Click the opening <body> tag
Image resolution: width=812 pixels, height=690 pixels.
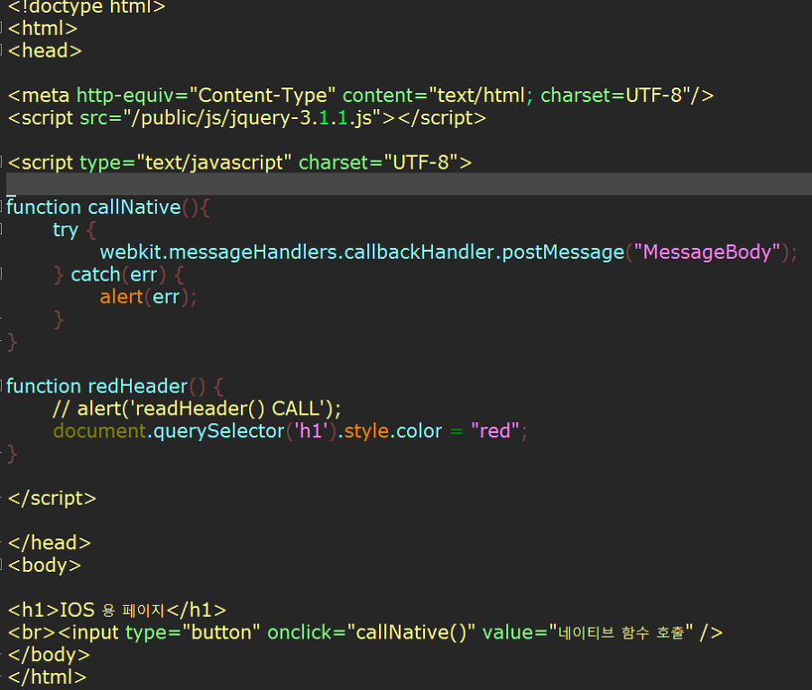click(44, 566)
